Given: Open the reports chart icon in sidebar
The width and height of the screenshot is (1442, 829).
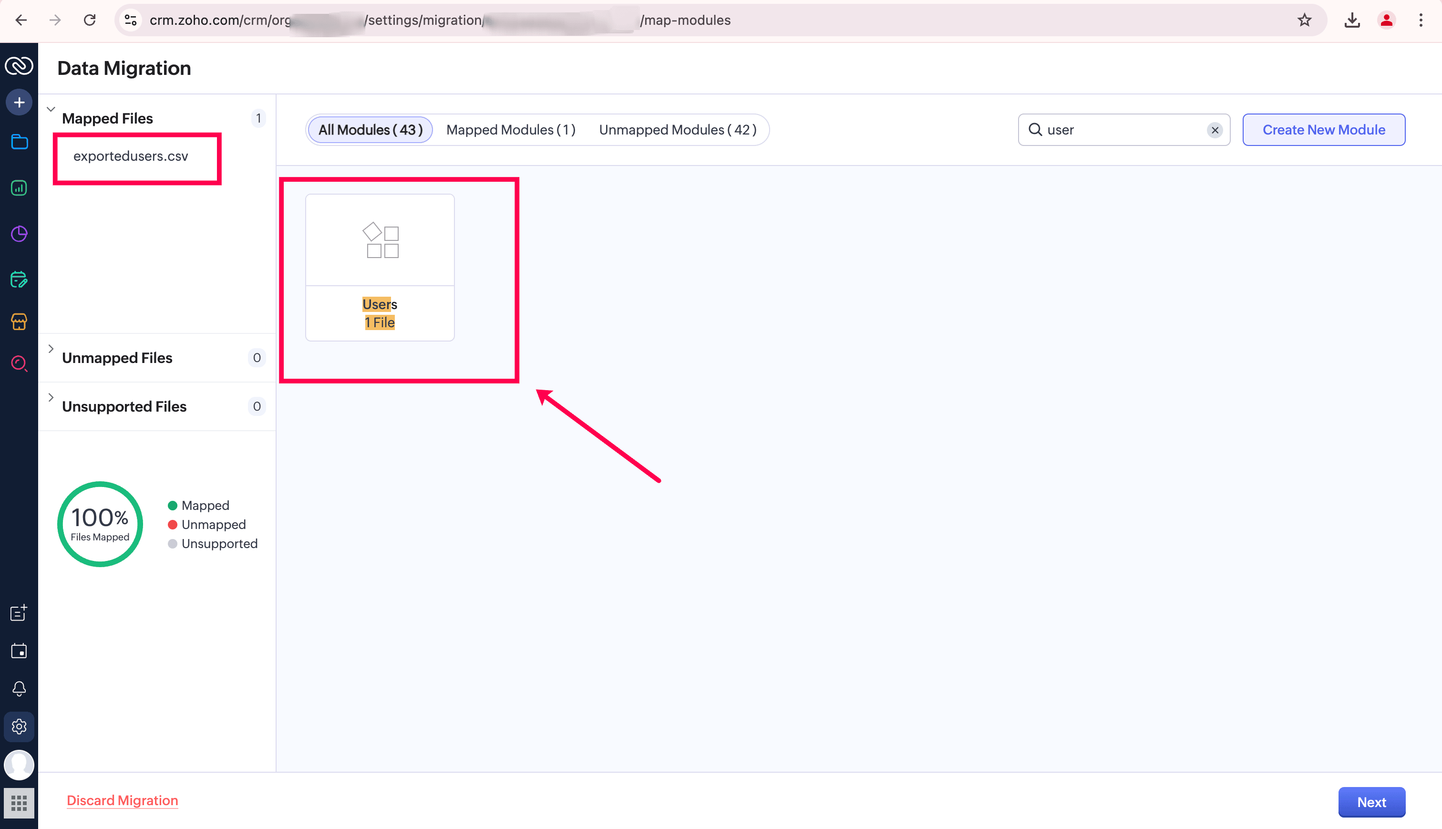Looking at the screenshot, I should pyautogui.click(x=19, y=188).
